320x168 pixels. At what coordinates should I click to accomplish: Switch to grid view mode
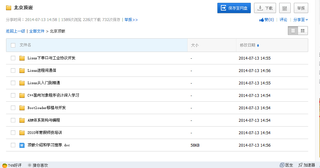click(302, 31)
